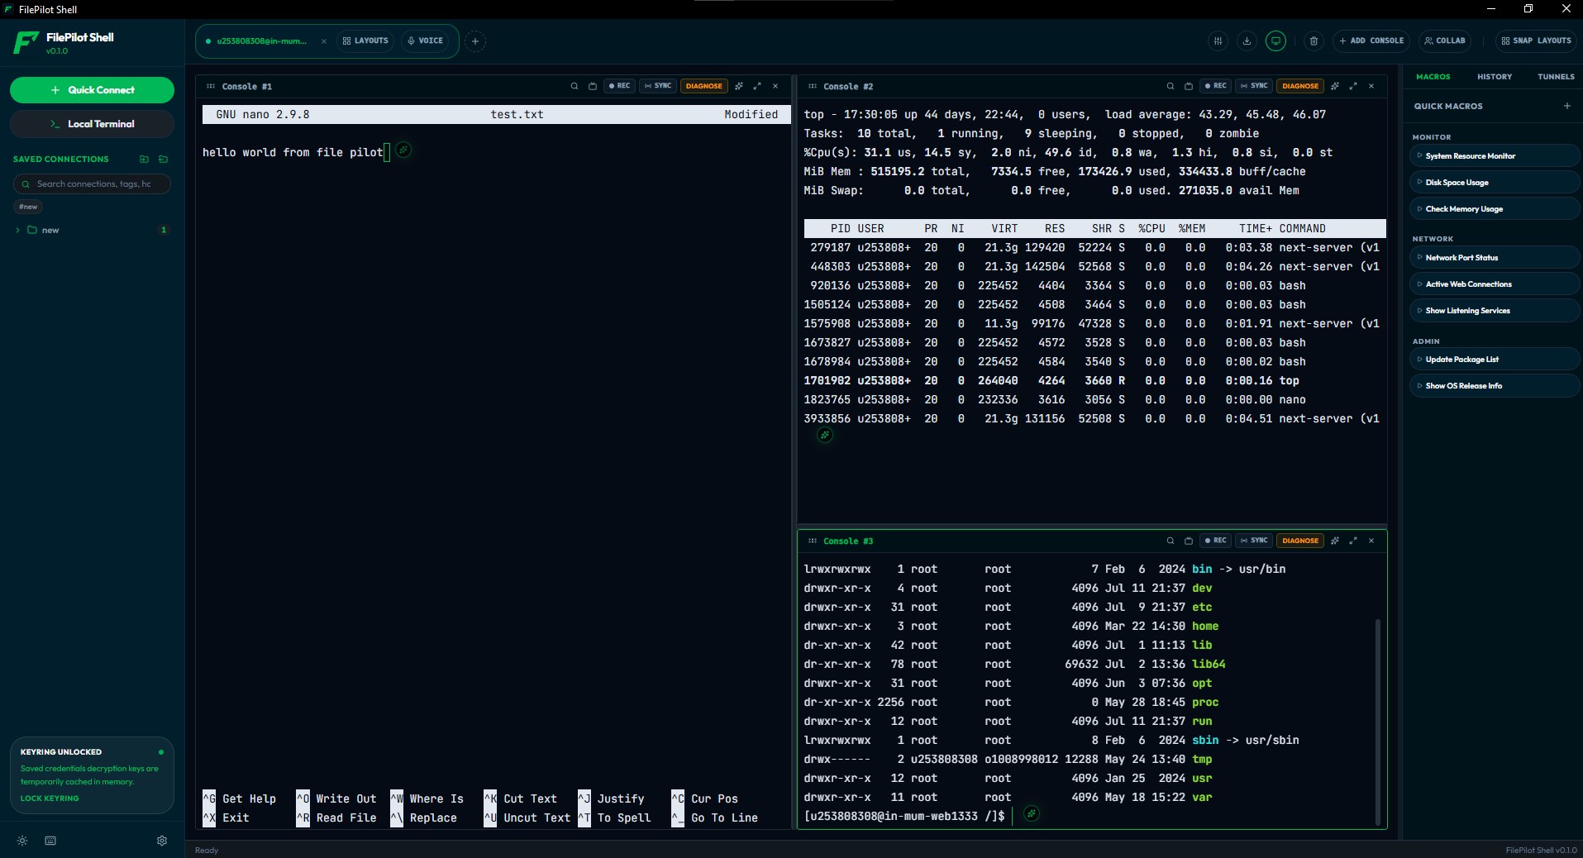The width and height of the screenshot is (1583, 858).
Task: Click the snapshot icon in Console #1 header
Action: (x=593, y=86)
